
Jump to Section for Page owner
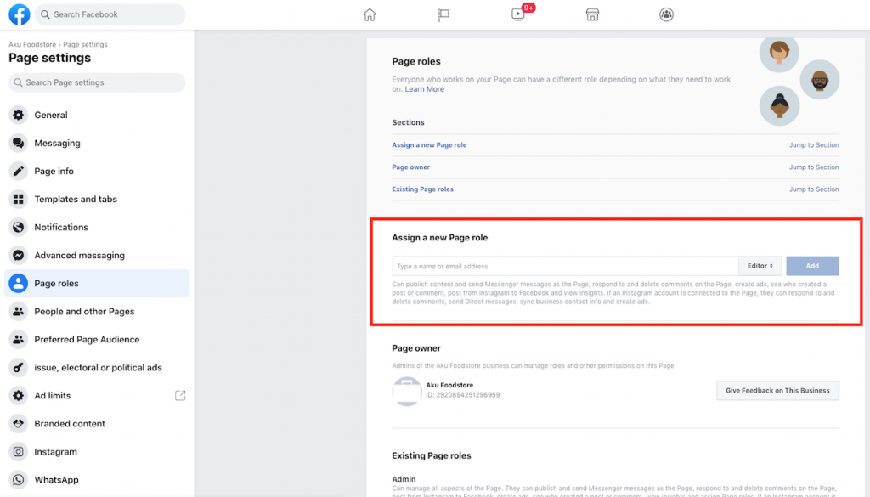814,167
